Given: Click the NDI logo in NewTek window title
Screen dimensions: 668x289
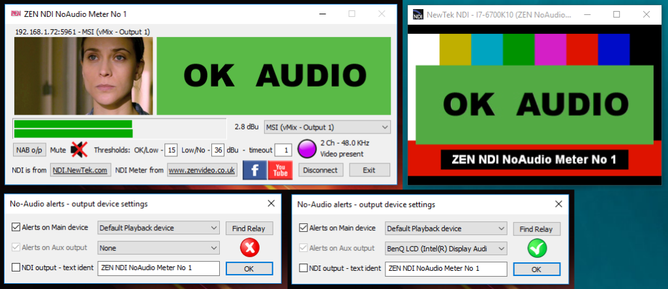Looking at the screenshot, I should click(x=417, y=15).
